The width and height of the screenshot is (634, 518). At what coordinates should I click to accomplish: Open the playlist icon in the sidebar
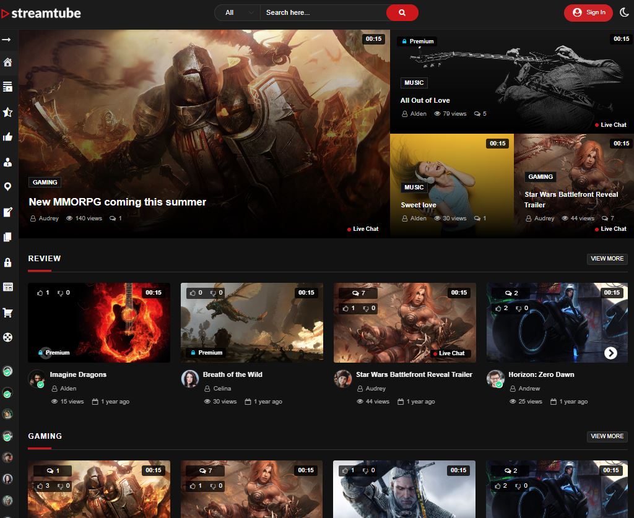click(7, 87)
